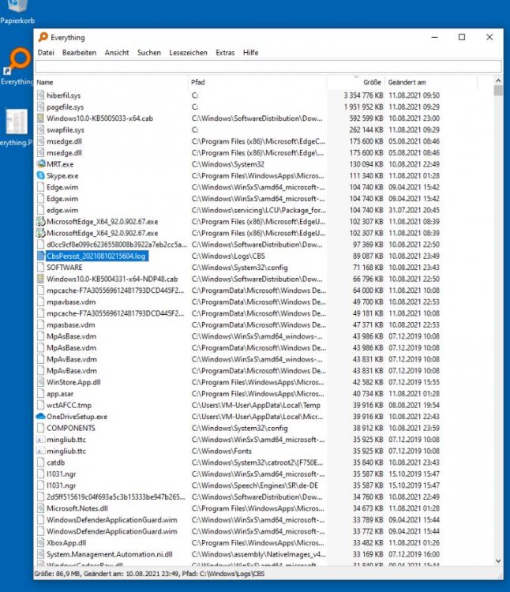Sort by the Größe column header

tap(356, 82)
